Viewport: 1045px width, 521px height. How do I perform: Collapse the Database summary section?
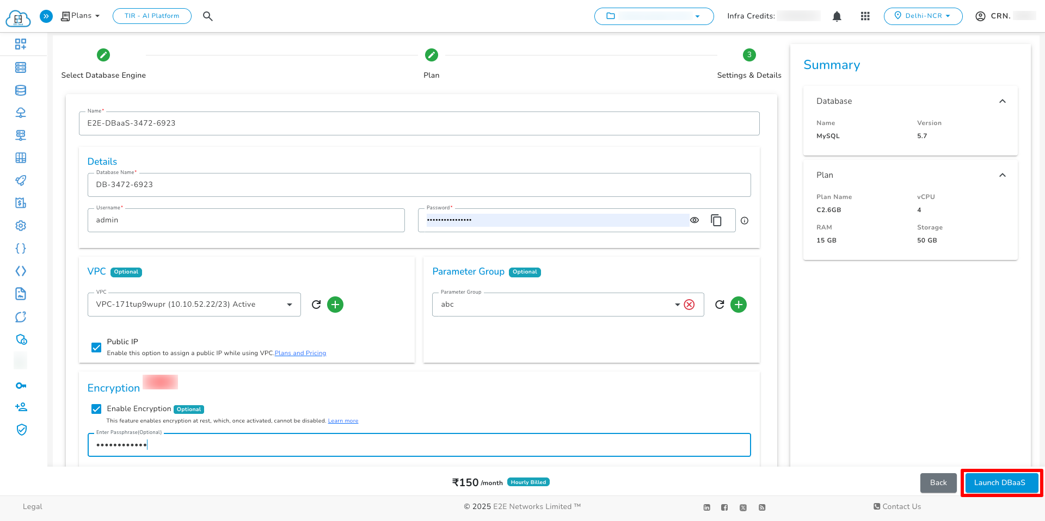pyautogui.click(x=1003, y=101)
